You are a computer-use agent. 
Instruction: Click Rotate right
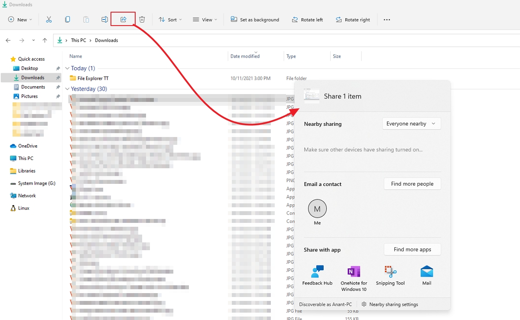click(353, 20)
